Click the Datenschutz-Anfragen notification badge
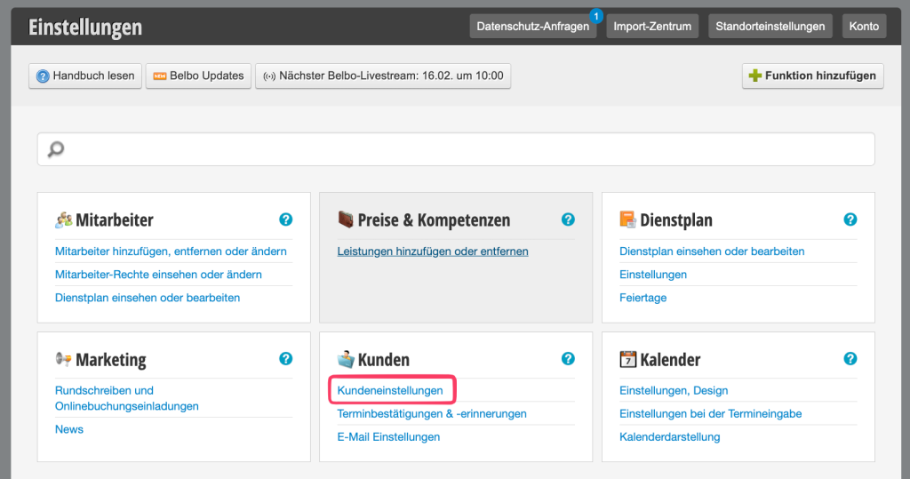910x479 pixels. pos(595,15)
